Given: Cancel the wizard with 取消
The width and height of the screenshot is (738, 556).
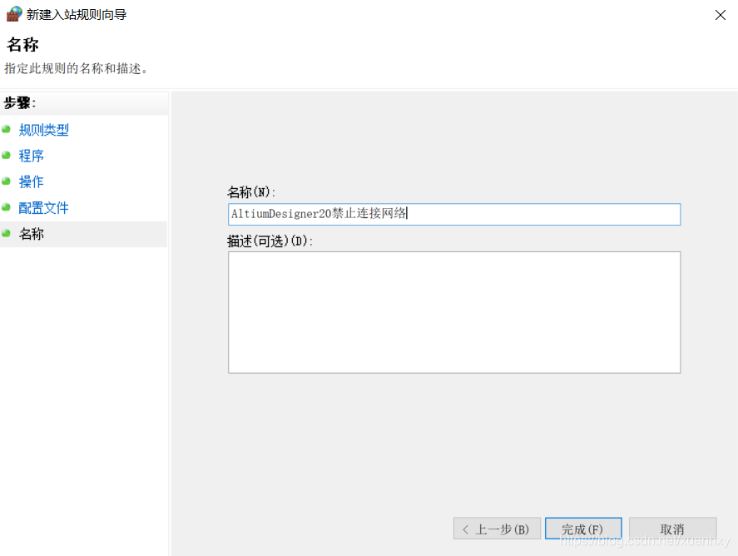Looking at the screenshot, I should tap(672, 529).
